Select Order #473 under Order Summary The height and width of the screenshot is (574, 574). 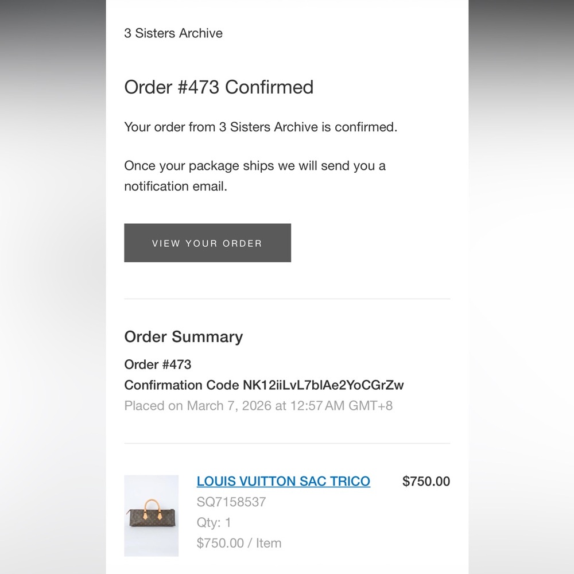pyautogui.click(x=157, y=364)
